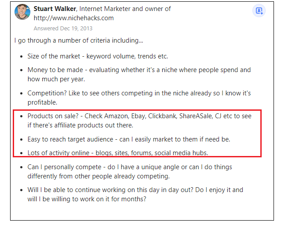Click the 'Products on sale?' bullet
The width and height of the screenshot is (281, 225).
[139, 116]
